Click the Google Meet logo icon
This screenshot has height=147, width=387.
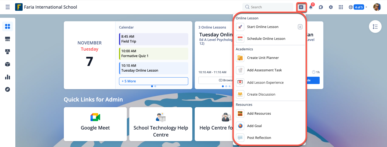(x=95, y=117)
